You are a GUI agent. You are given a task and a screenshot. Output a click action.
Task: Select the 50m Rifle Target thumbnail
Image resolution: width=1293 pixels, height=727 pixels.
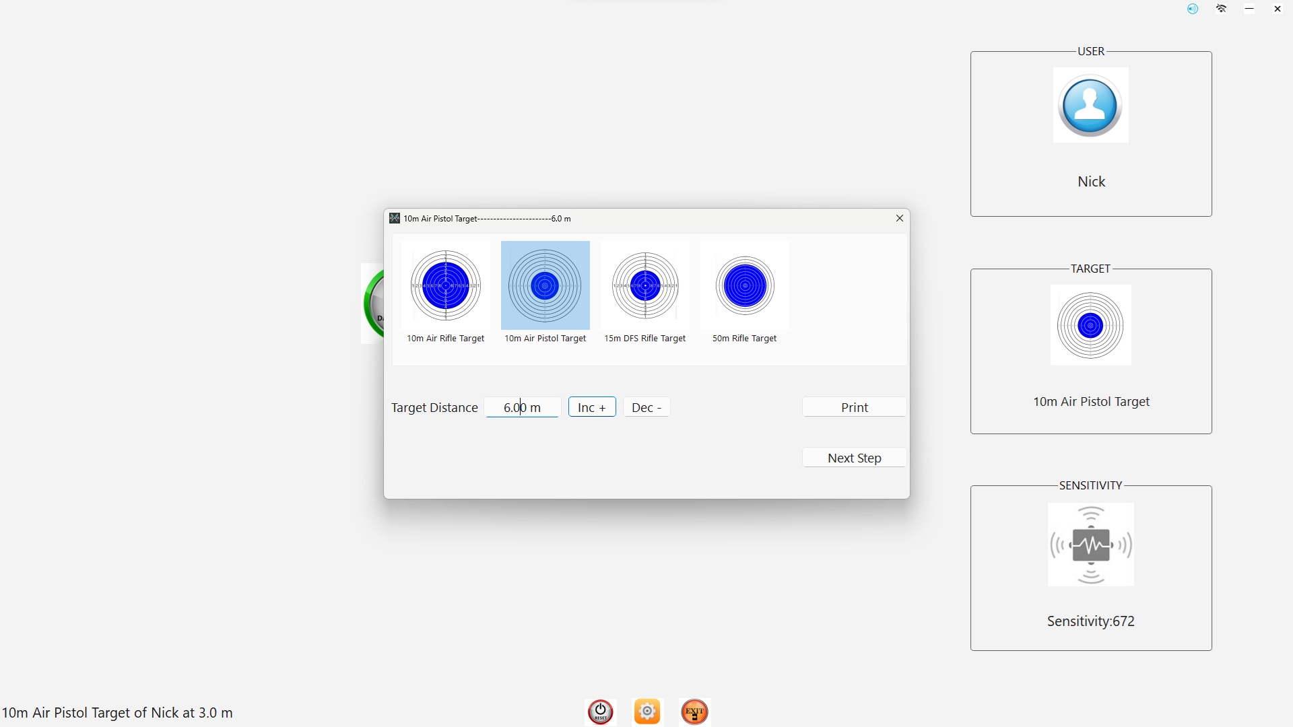[744, 286]
